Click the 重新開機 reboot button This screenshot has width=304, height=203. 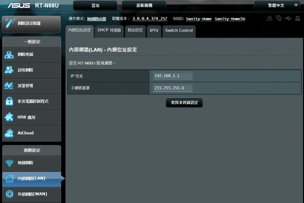(x=144, y=5)
